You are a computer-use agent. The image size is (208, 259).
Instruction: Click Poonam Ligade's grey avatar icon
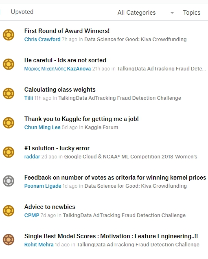9,181
